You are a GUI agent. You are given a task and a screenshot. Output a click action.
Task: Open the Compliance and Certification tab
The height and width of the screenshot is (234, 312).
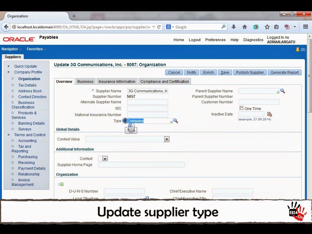[x=165, y=81]
